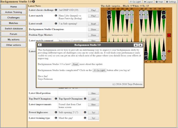Open info icon for Latest classic challenge
This screenshot has height=128, width=178.
coord(56,10)
